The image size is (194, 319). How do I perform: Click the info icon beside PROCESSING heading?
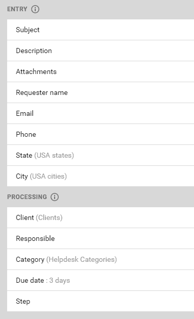pos(55,197)
